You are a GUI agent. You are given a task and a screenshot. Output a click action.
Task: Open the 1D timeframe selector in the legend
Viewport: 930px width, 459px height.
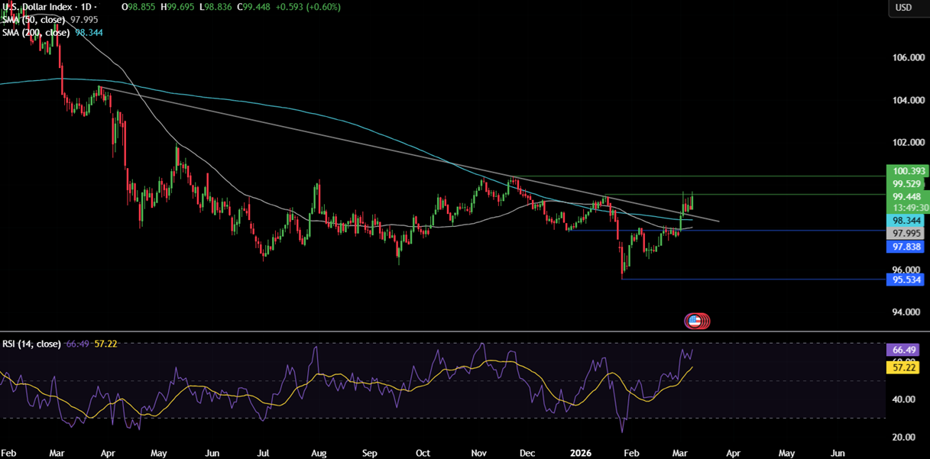click(88, 6)
